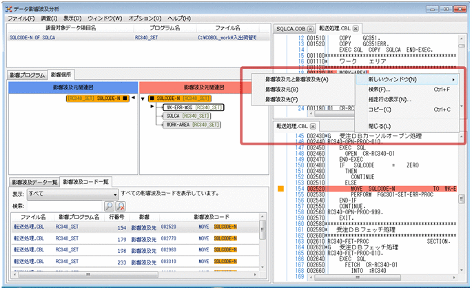Screen dimensions: 472x290
Task: Choose 検索(F)... from context menu
Action: tap(407, 90)
